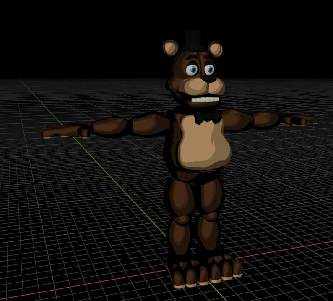Click the ear left of the top hat

click(171, 48)
